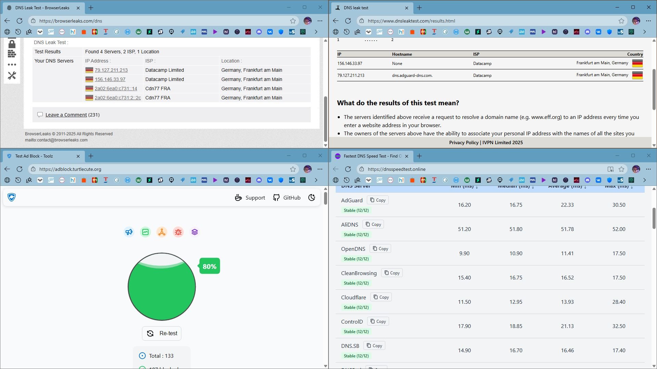The width and height of the screenshot is (657, 369).
Task: Open Settings and more menu in dnsleaktest window
Action: [648, 21]
